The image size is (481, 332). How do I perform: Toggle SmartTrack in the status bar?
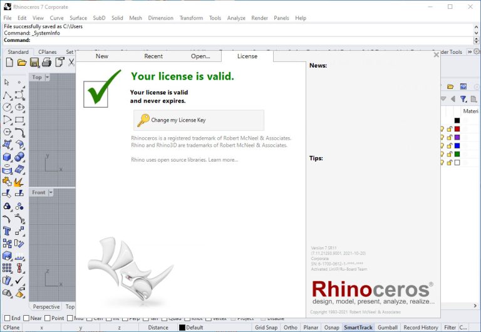coord(358,328)
